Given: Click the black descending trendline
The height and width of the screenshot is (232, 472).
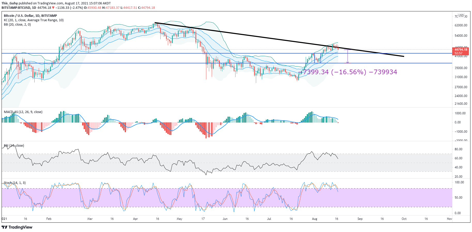Looking at the screenshot, I should (x=279, y=40).
